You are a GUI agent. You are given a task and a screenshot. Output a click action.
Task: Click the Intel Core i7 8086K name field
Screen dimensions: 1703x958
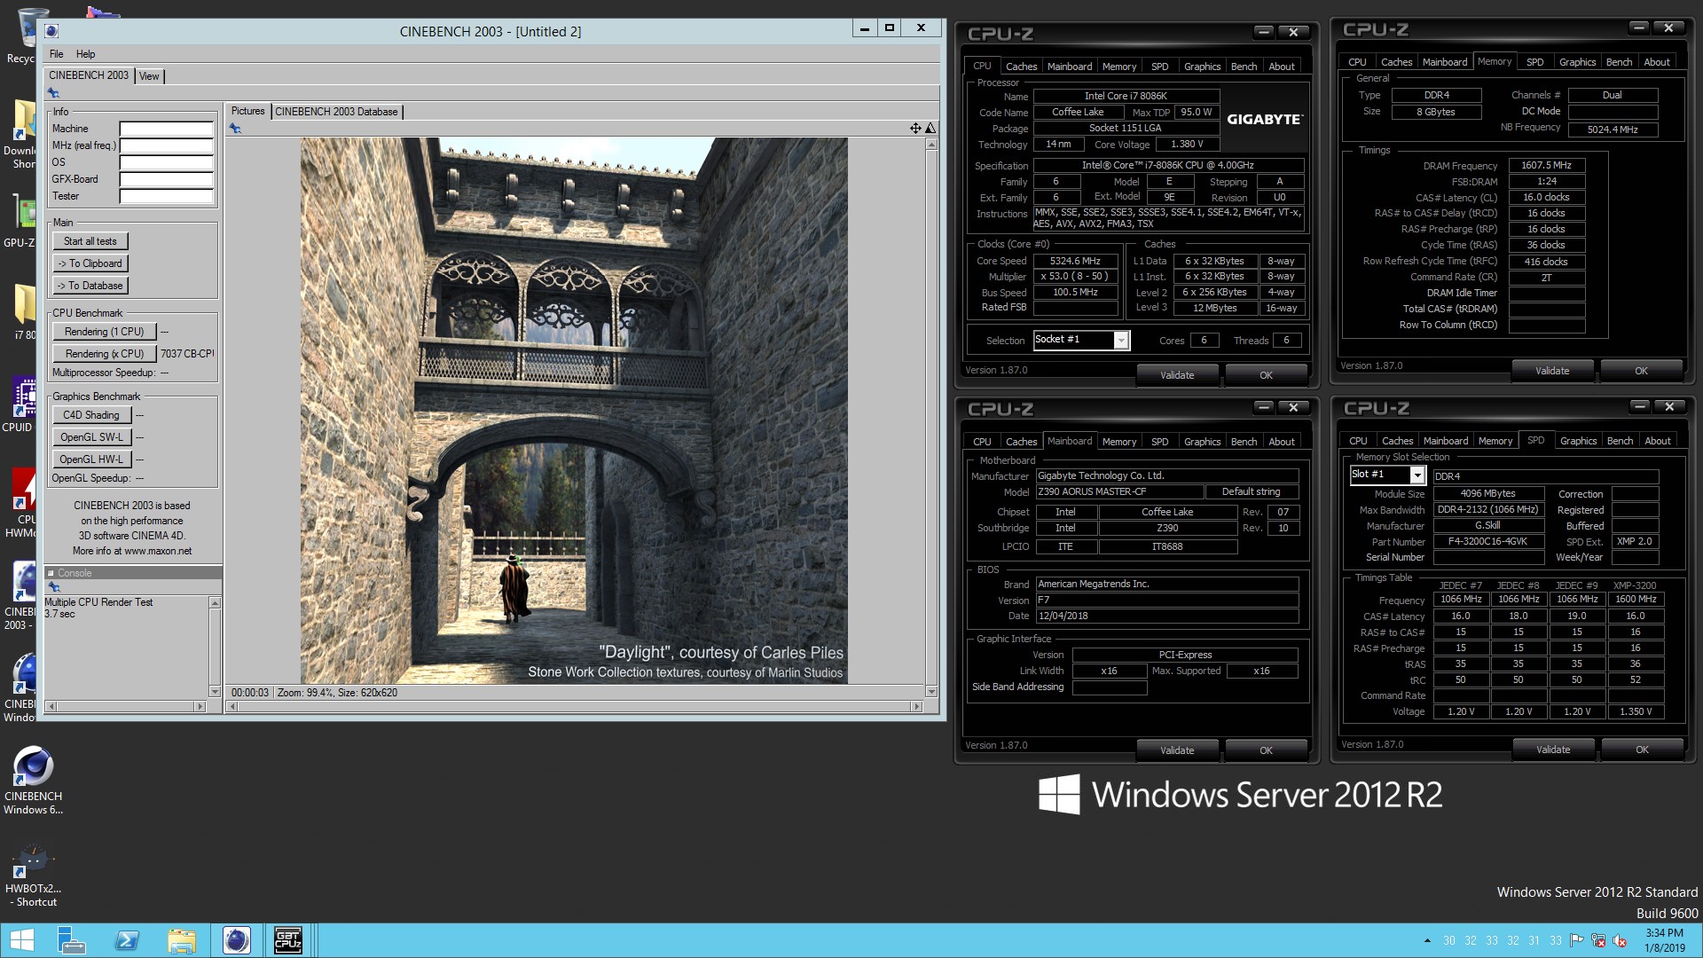[x=1126, y=96]
